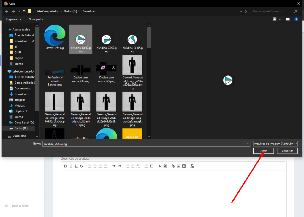304x217 pixels.
Task: Click the back navigation arrow
Action: 7,12
